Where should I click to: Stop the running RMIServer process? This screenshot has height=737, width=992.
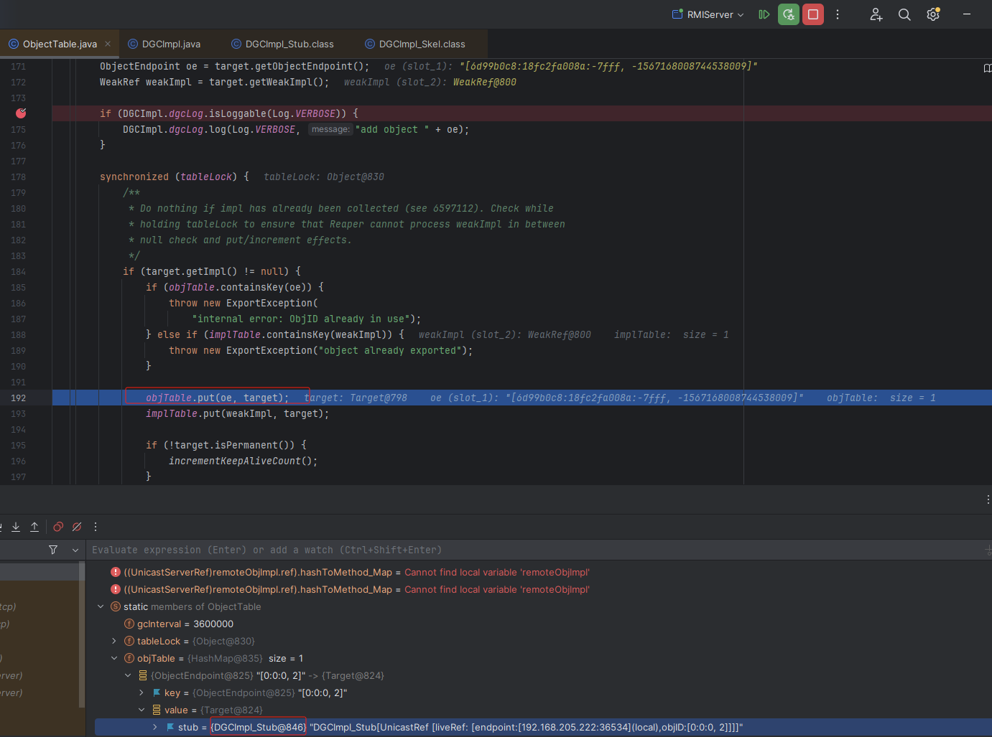pos(813,14)
